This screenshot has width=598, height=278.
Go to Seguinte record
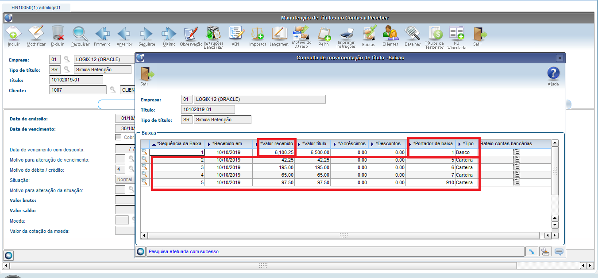tap(147, 34)
